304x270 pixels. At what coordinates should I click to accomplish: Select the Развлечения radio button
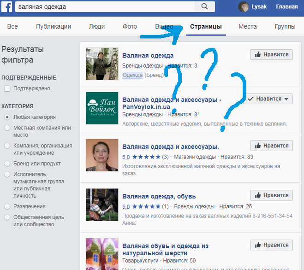point(7,206)
